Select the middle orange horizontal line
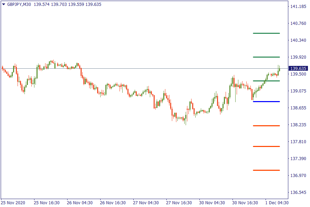This screenshot has height=207, width=310. [266, 146]
